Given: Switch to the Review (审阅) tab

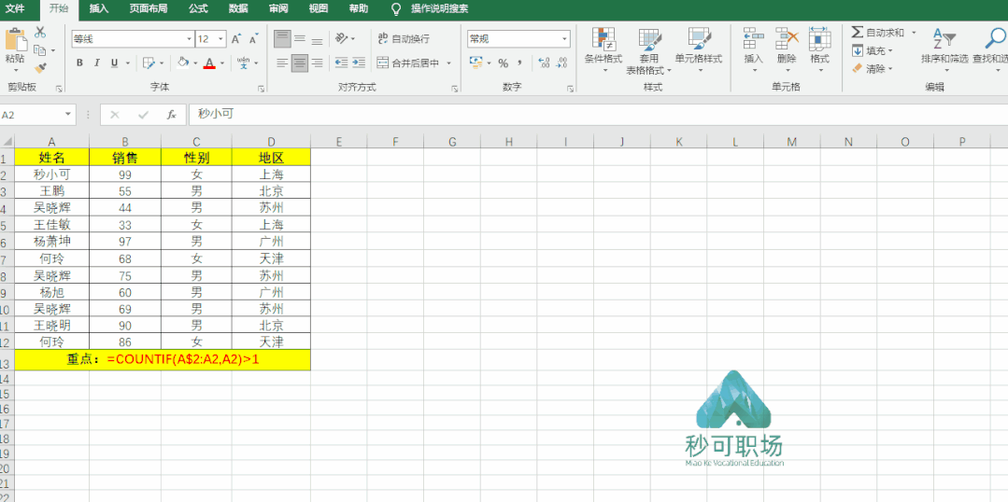Looking at the screenshot, I should click(278, 9).
